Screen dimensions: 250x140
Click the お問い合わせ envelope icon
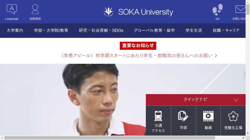coord(240,9)
